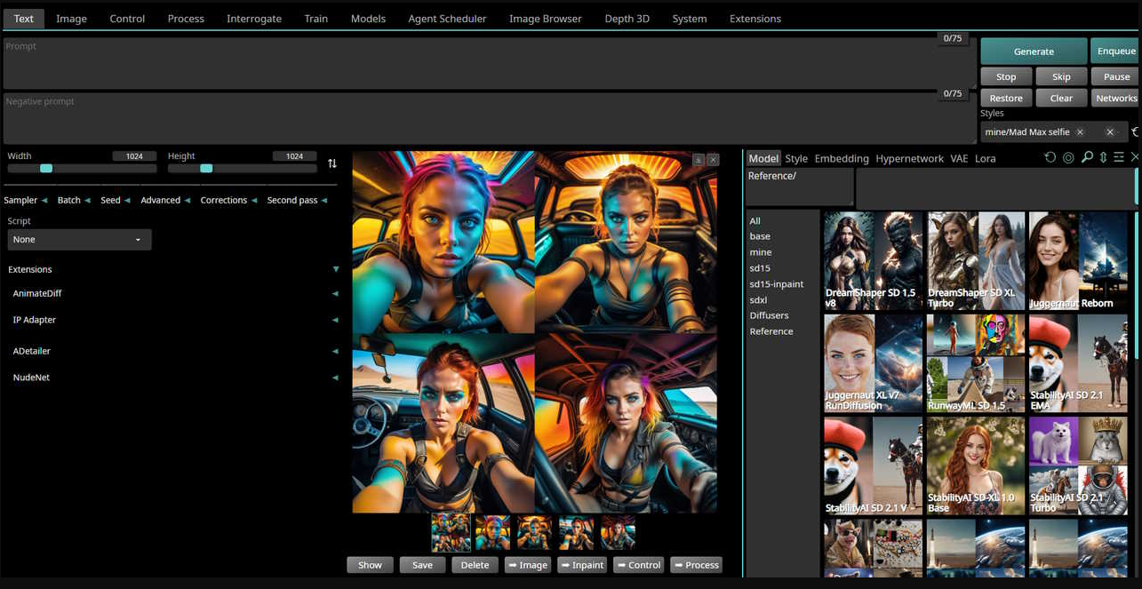Remove the 'mine/Mad Max selfie' style tag
The width and height of the screenshot is (1142, 589).
pos(1080,132)
